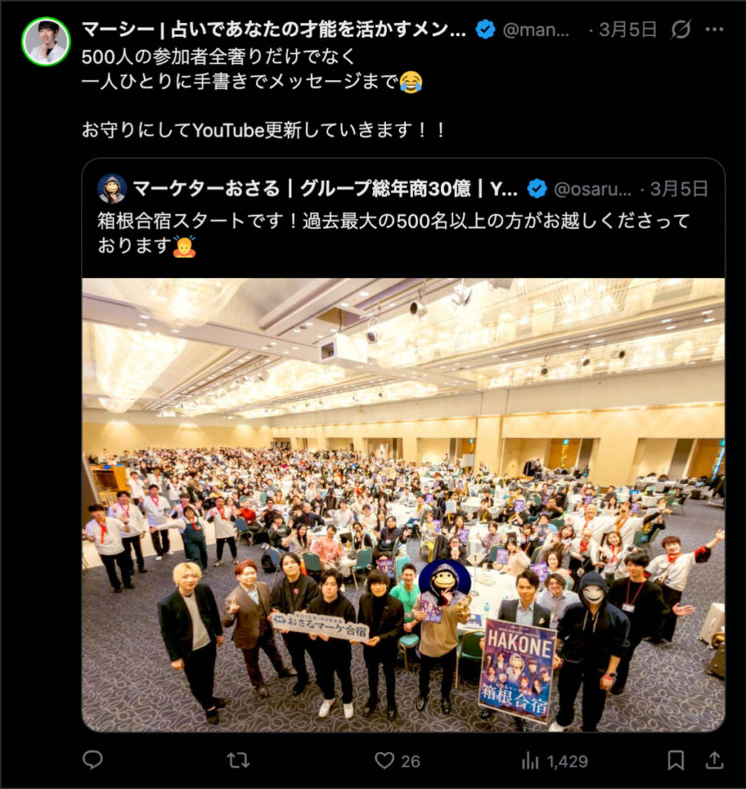This screenshot has height=789, width=746.
Task: Open the @man... handle link
Action: 536,30
